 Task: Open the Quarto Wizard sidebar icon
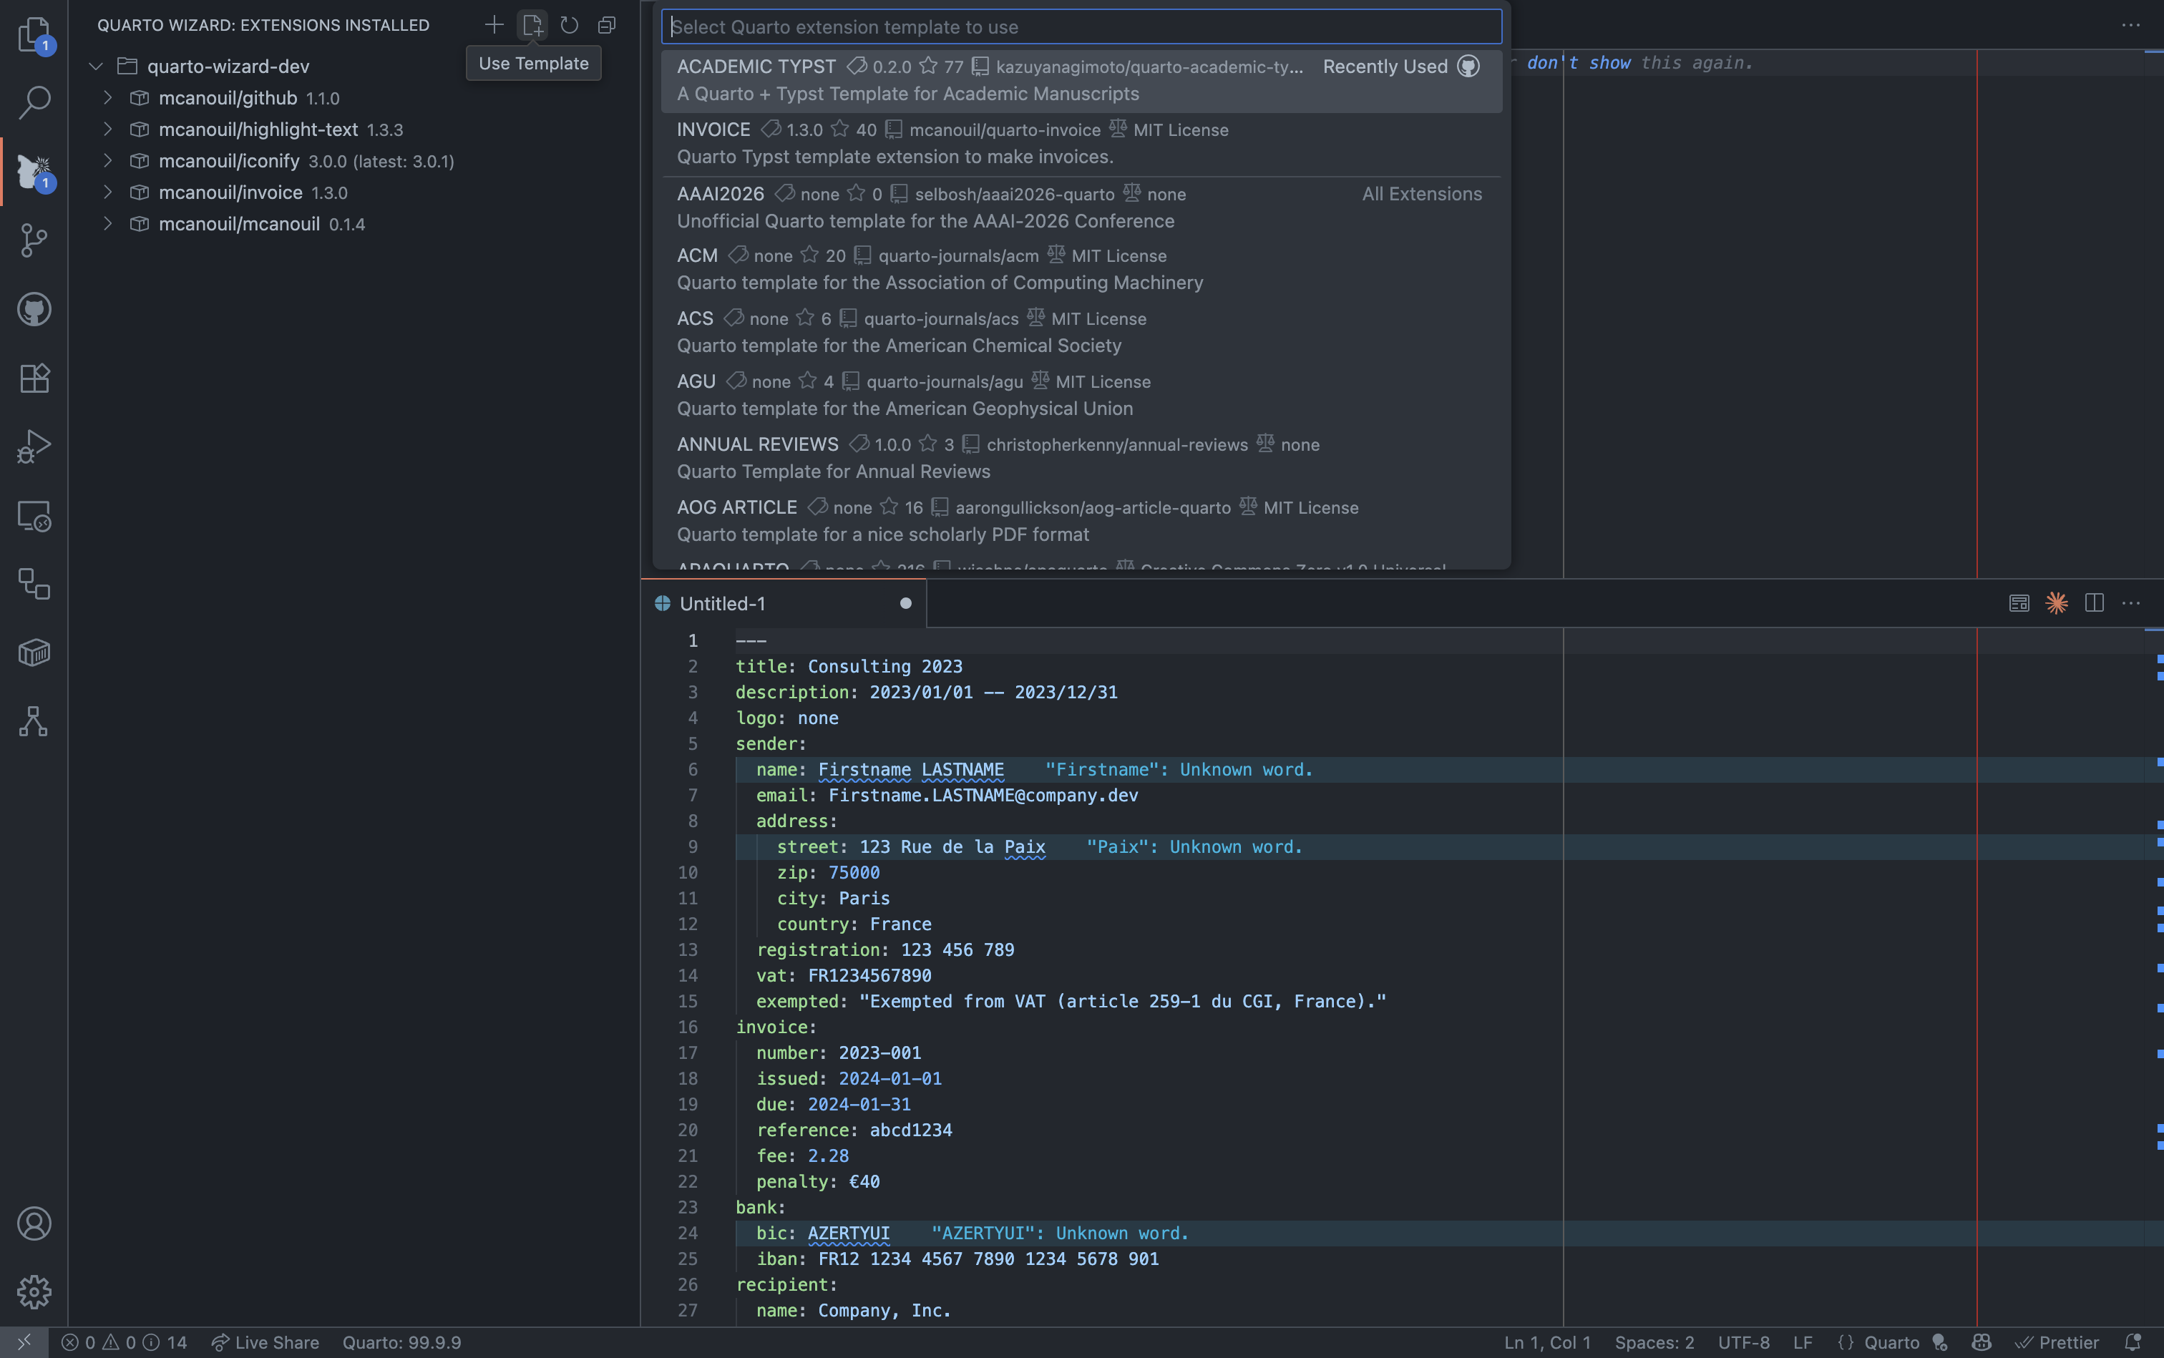[34, 171]
